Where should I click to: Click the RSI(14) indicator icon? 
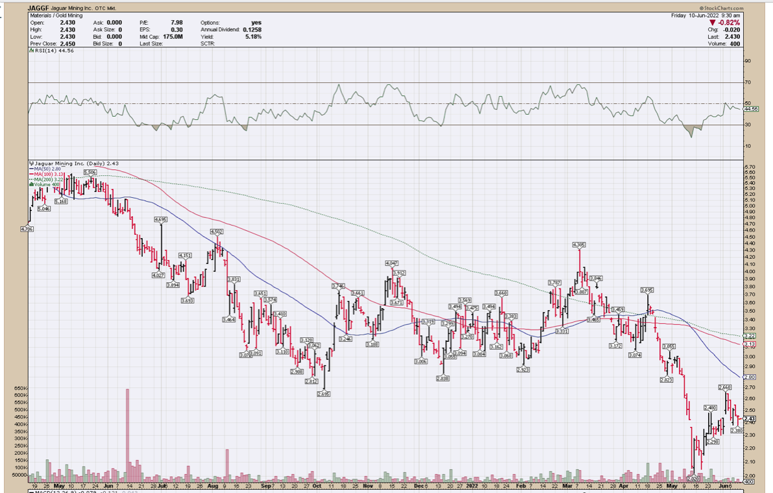(x=31, y=50)
